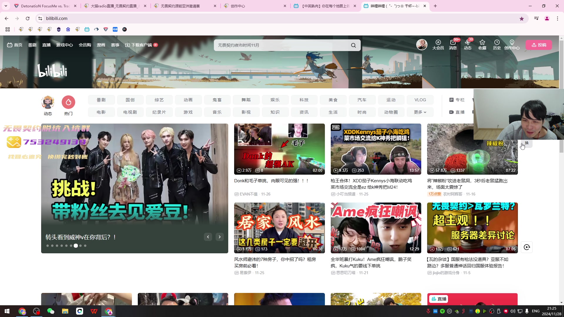Viewport: 564px width, 317px height.
Task: Switch to 创作中心 browser tab
Action: (255, 6)
